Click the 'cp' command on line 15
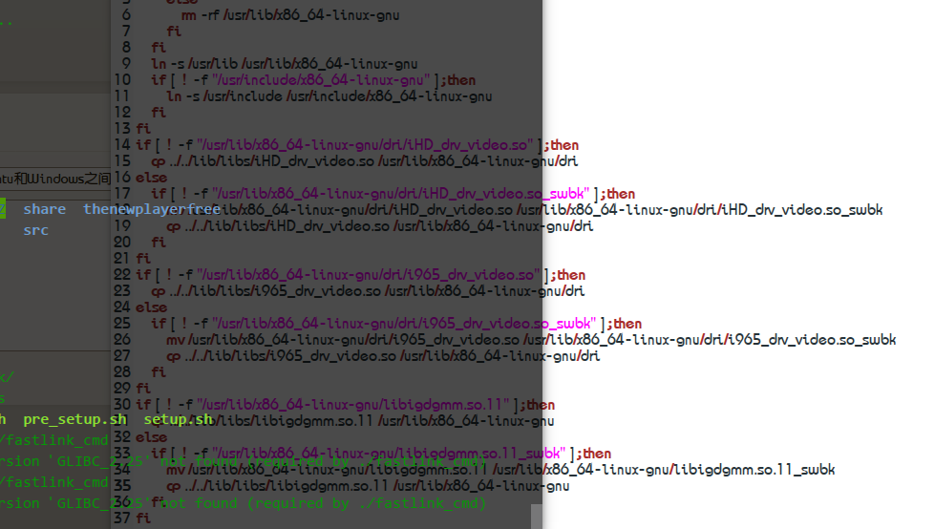The width and height of the screenshot is (935, 529). [x=158, y=161]
